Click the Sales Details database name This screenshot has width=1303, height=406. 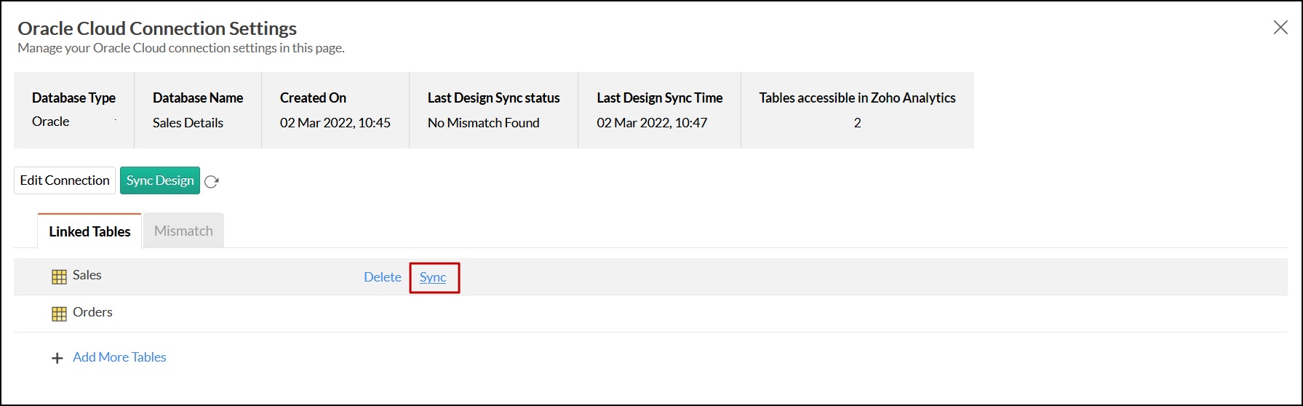(188, 123)
